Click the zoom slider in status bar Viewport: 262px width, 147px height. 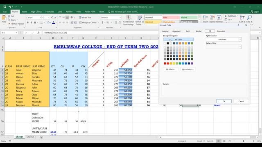[x=244, y=141]
